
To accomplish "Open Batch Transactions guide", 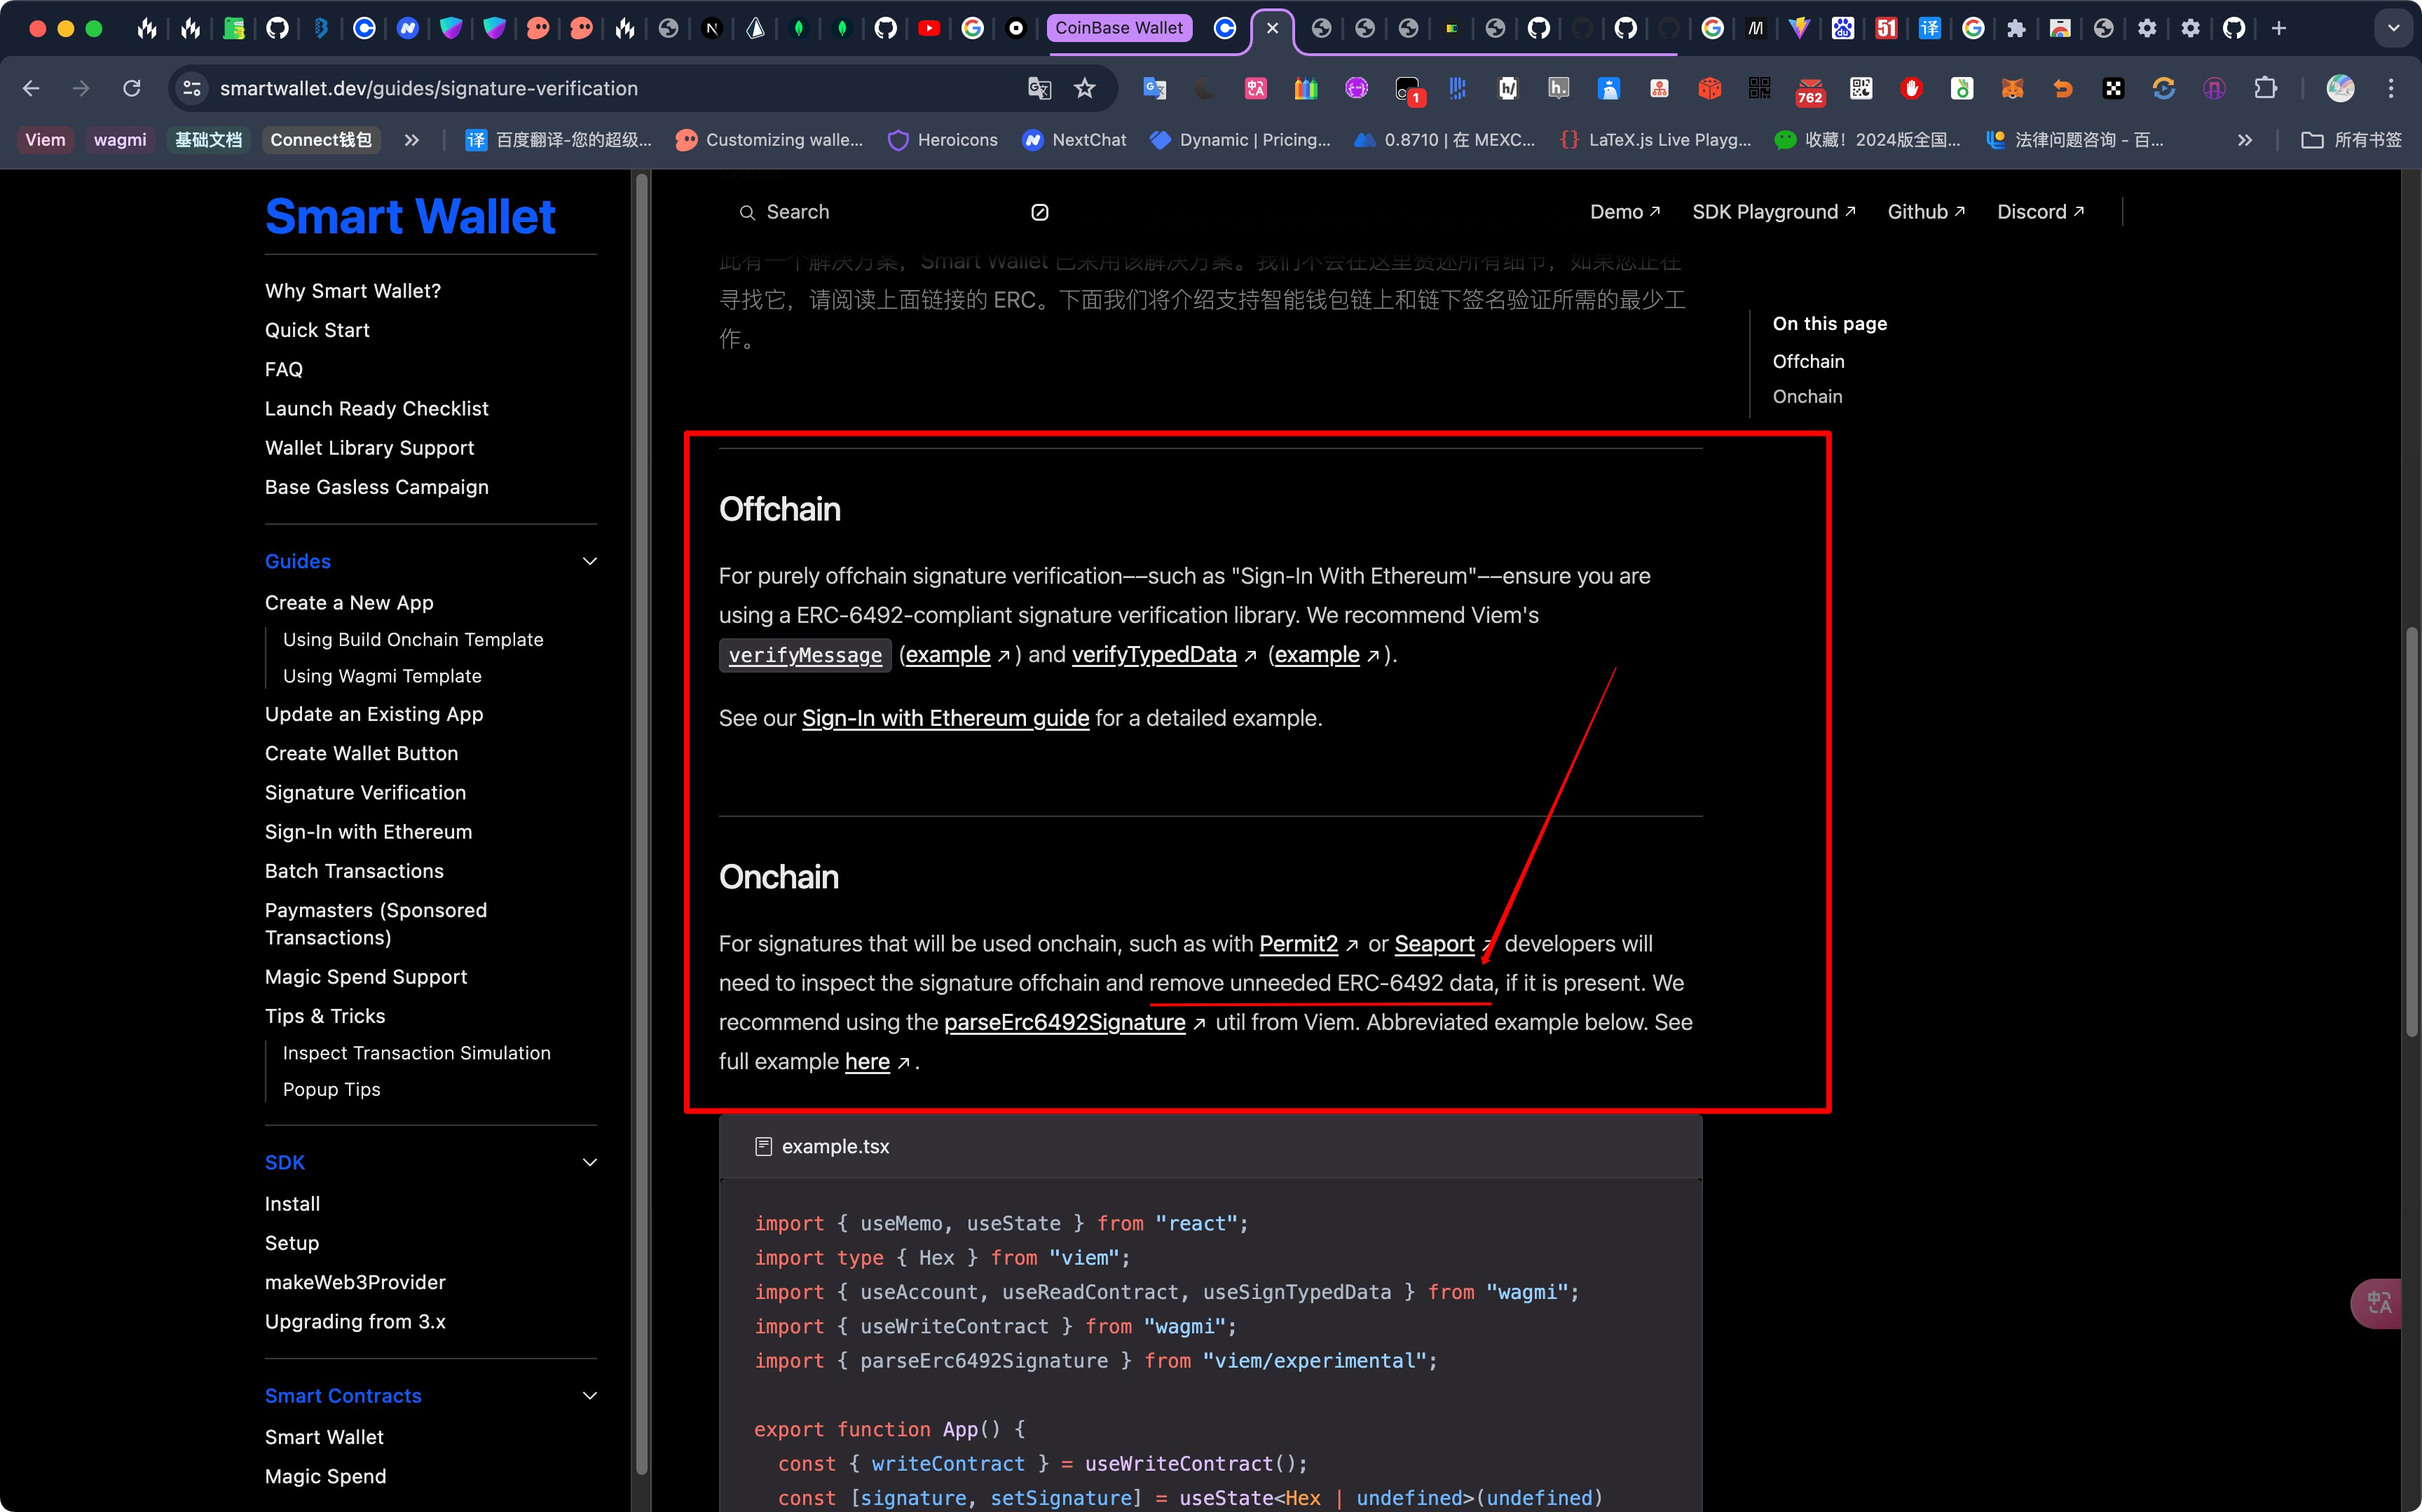I will point(354,871).
